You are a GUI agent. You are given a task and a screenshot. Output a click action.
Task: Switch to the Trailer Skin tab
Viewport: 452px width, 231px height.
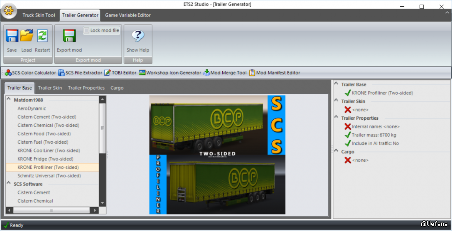click(50, 88)
